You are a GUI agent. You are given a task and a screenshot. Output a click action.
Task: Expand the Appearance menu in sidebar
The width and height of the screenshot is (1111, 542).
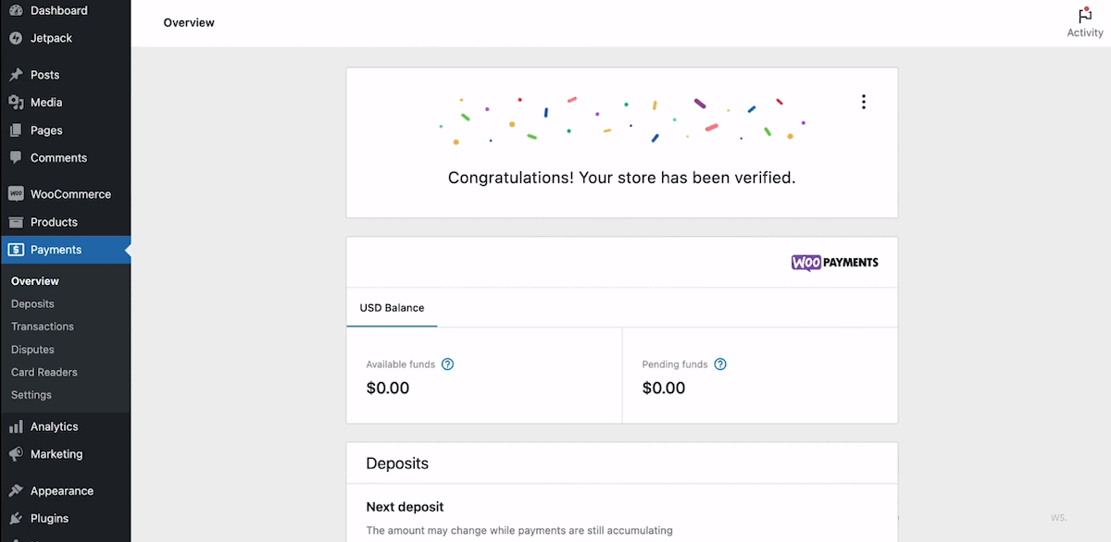tap(61, 491)
